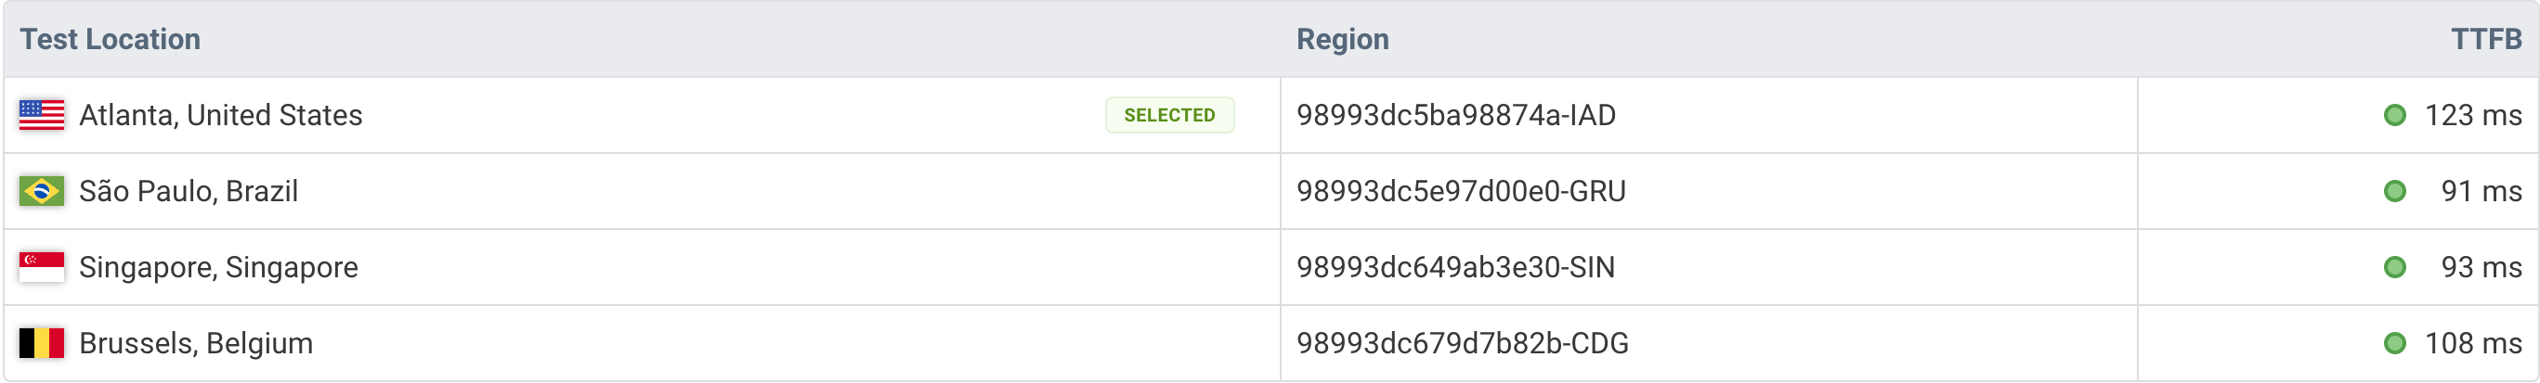The width and height of the screenshot is (2540, 383).
Task: Click the Belgium flag icon
Action: [42, 342]
